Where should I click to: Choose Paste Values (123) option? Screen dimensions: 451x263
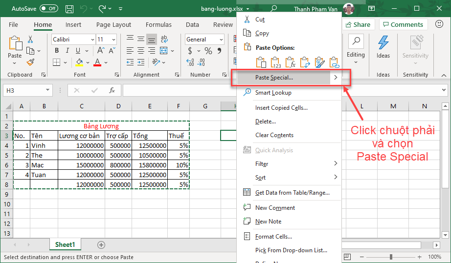(275, 62)
